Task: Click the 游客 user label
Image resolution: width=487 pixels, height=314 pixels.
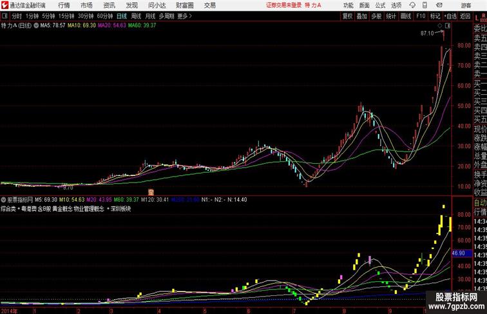Action: pyautogui.click(x=466, y=5)
